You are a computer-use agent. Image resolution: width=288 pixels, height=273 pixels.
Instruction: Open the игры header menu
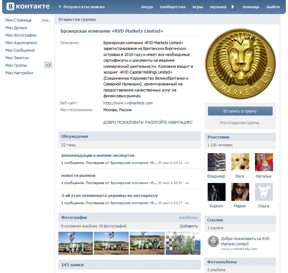(198, 7)
